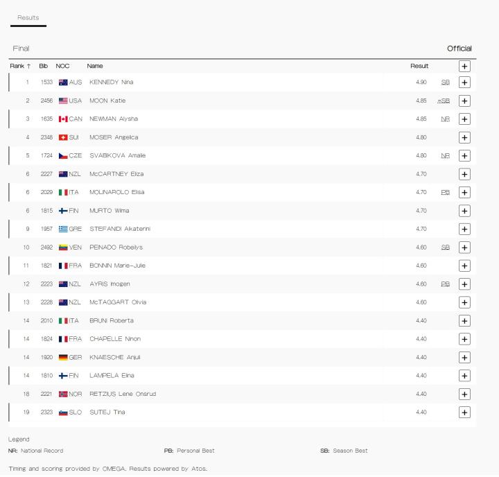Click plus icon for PEINADO Robeilys
This screenshot has height=477, width=499.
pos(464,248)
